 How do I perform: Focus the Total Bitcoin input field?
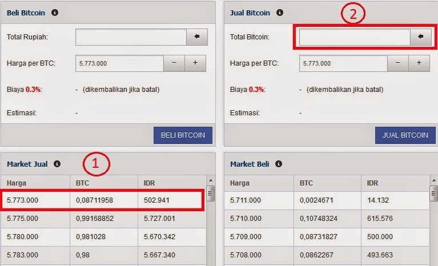tap(355, 37)
